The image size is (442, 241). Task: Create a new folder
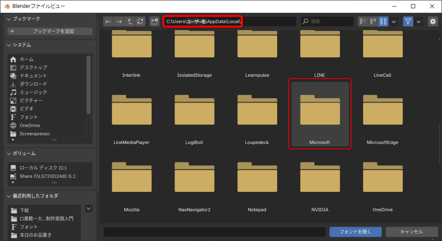click(155, 22)
